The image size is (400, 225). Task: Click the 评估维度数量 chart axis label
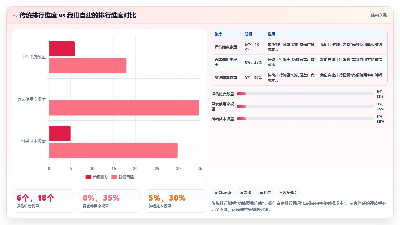point(33,57)
